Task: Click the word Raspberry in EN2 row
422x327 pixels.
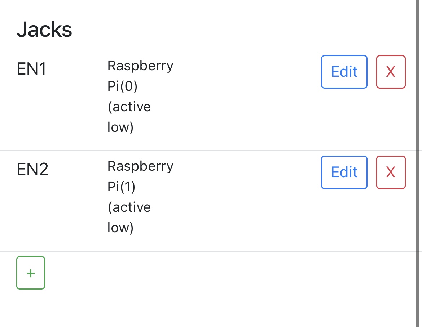Action: pos(140,166)
